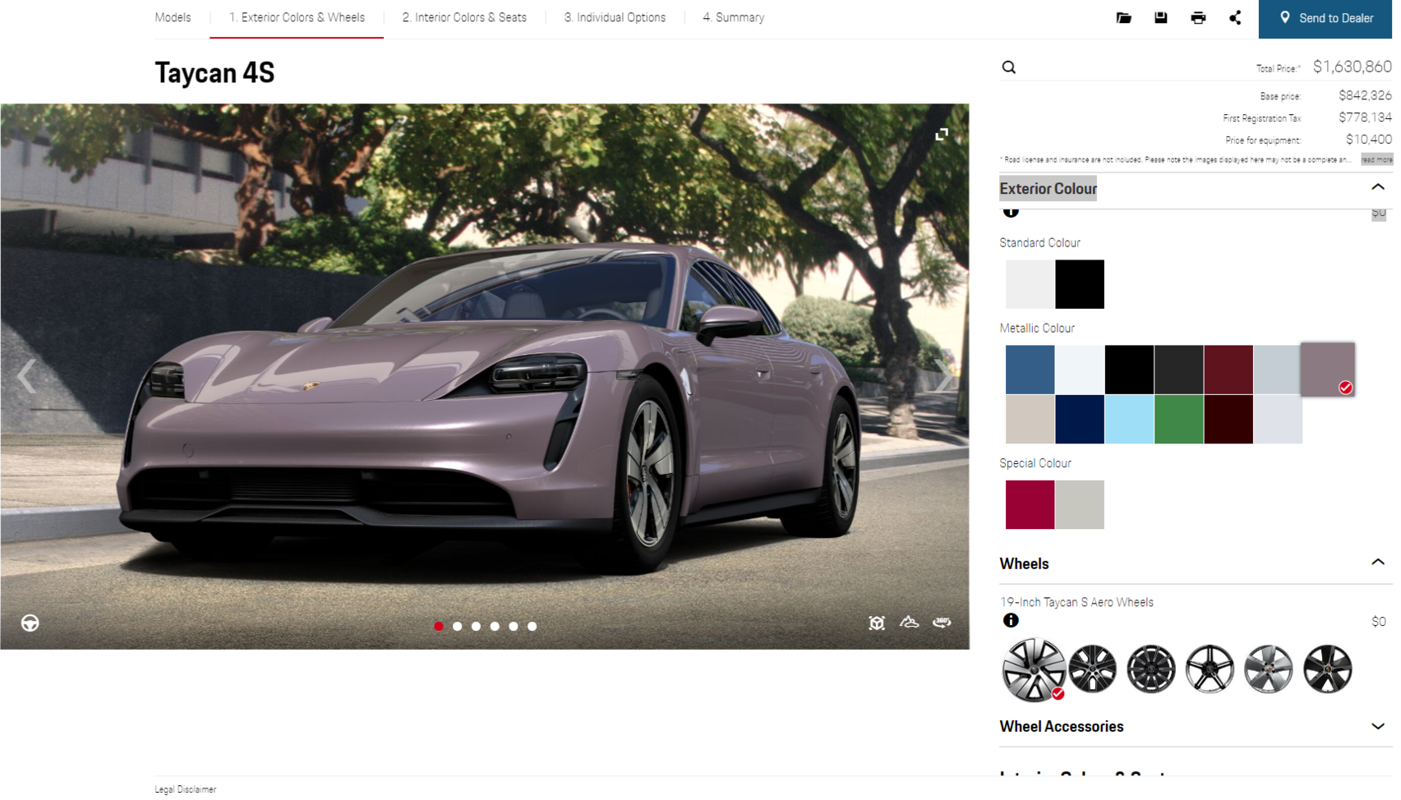Share this configuration
This screenshot has width=1401, height=800.
point(1235,17)
